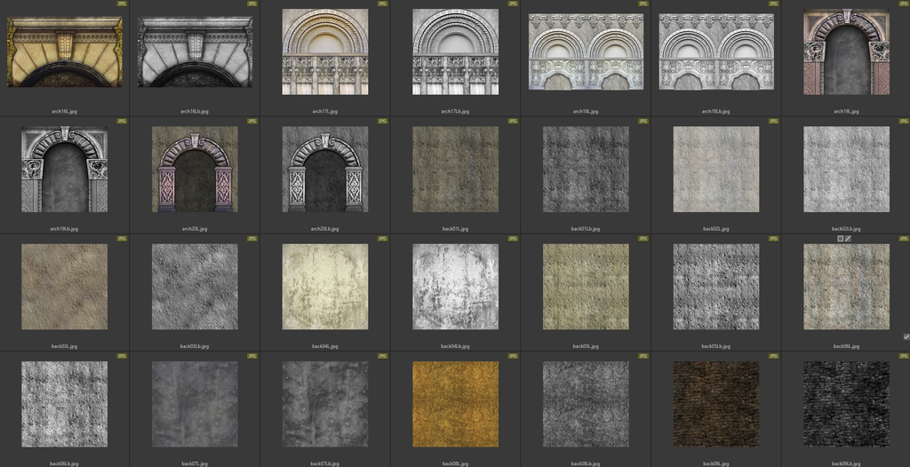
Task: Click the back02L.jpg filename label
Action: (715, 229)
